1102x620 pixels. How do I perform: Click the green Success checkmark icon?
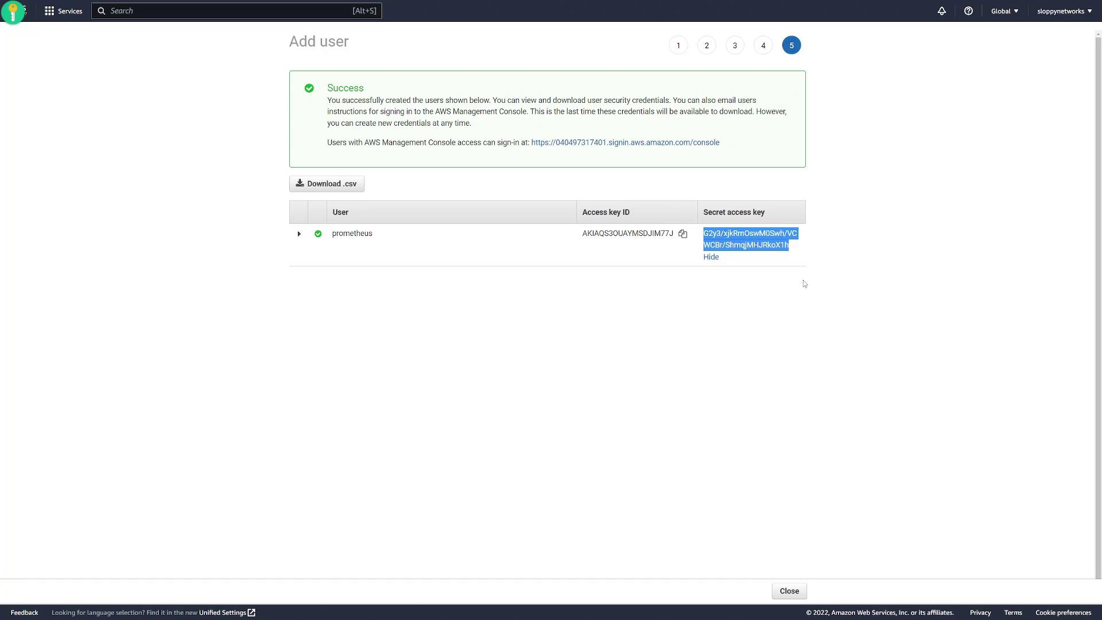pos(309,88)
